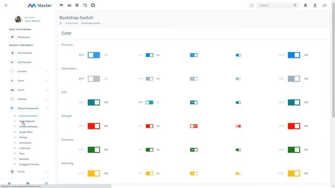
Task: Toggle the mini-sized Info teal switch
Action: point(238,102)
